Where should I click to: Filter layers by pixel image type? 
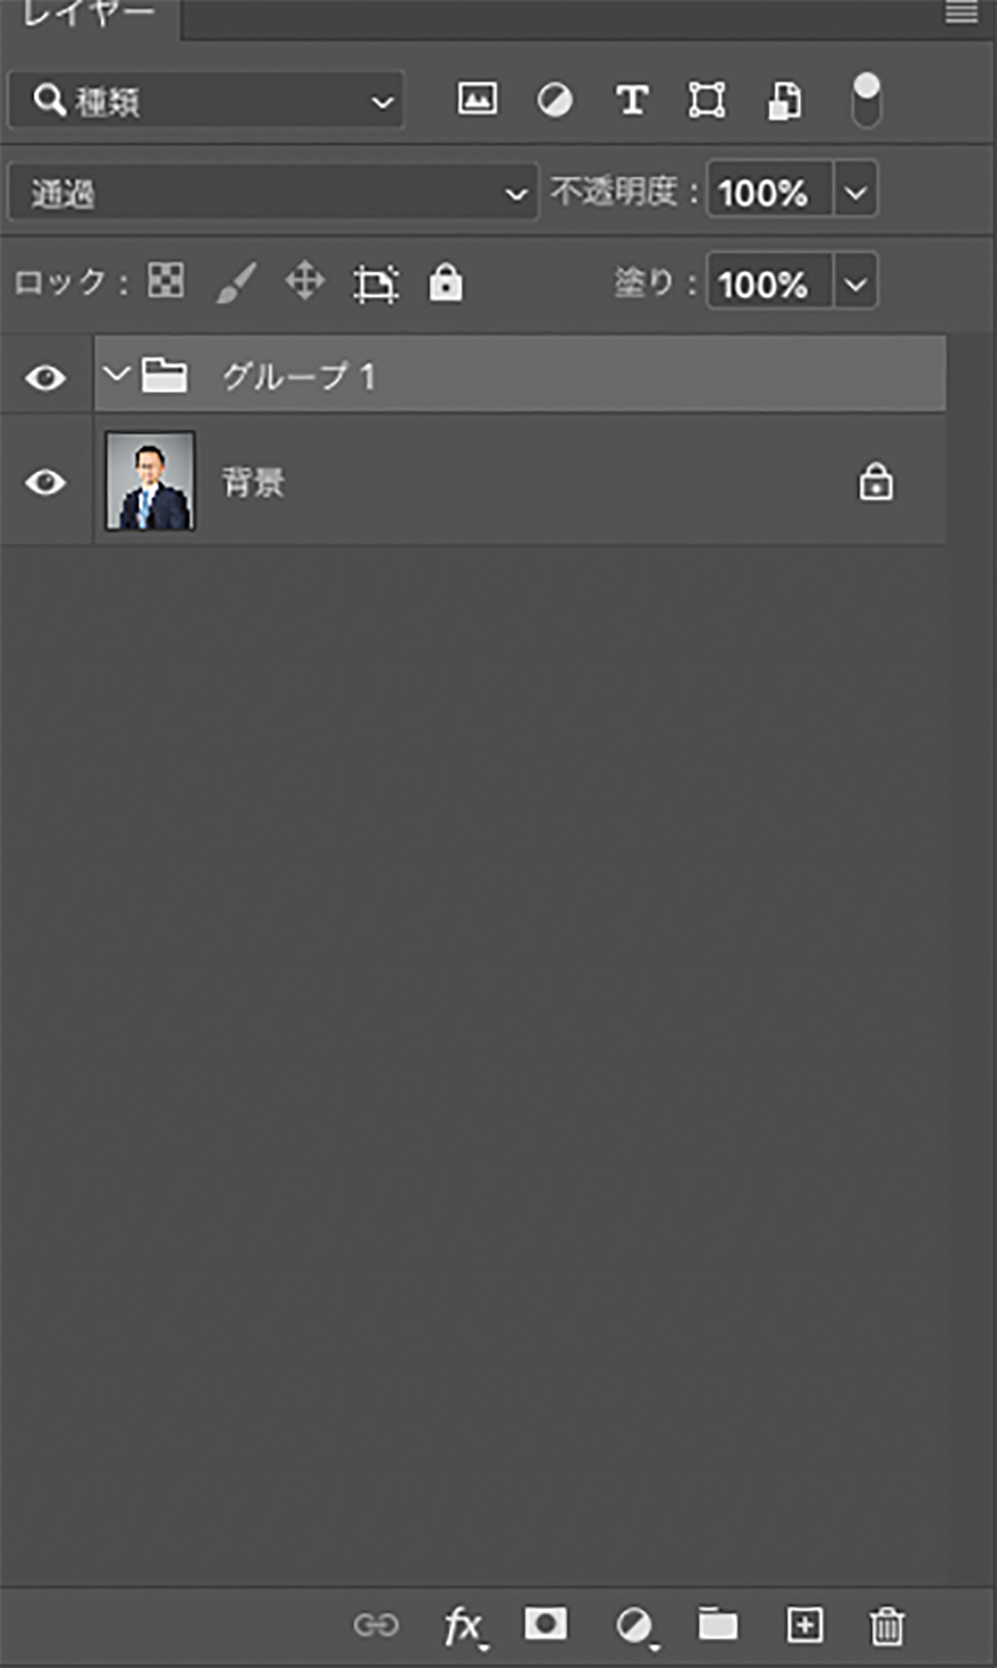click(x=477, y=100)
